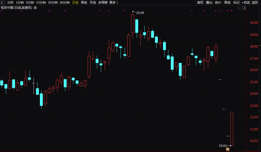Select the white doji candle near 25.00

coord(33,86)
